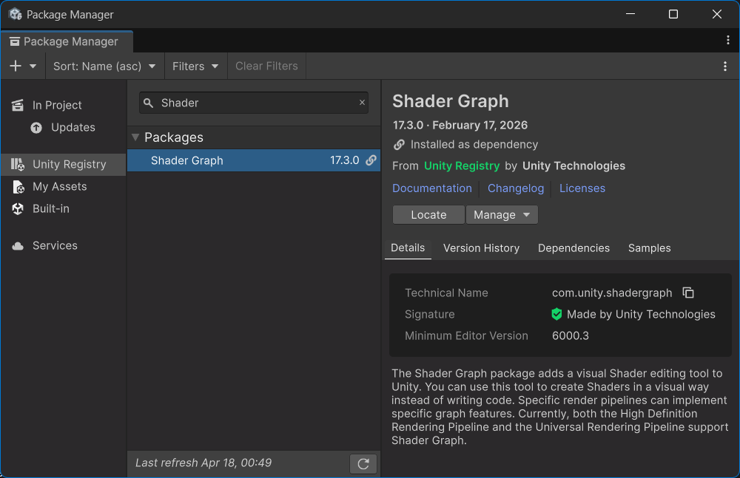The image size is (740, 478).
Task: Click the Unity Registry green link
Action: click(x=462, y=166)
